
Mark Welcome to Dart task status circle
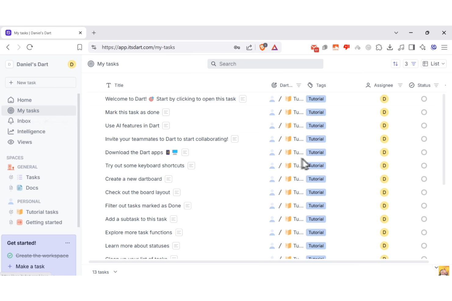point(424,99)
